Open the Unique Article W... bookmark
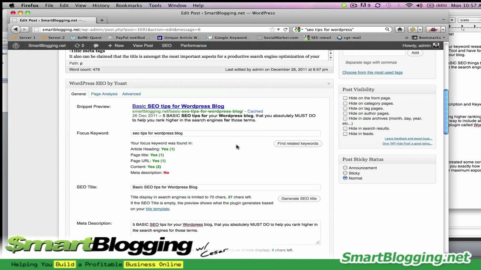Screen dimensions: 481x270 [x=179, y=37]
